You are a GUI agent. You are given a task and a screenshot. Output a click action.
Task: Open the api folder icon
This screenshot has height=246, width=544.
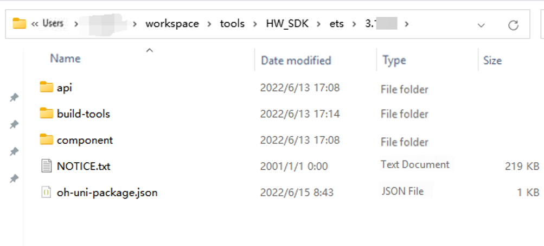[x=46, y=87]
